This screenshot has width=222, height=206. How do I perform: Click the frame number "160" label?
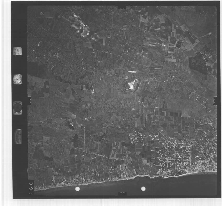click(32, 188)
